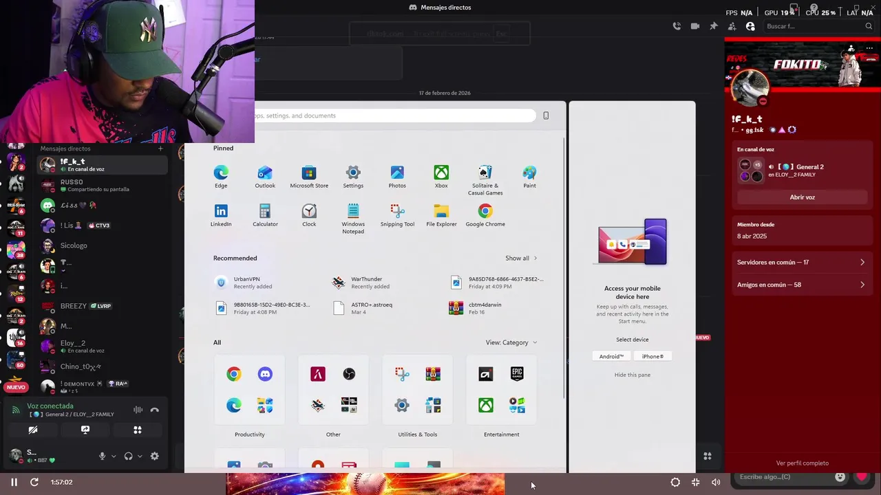Create new direct message plus
Image resolution: width=881 pixels, height=495 pixels.
click(x=160, y=148)
